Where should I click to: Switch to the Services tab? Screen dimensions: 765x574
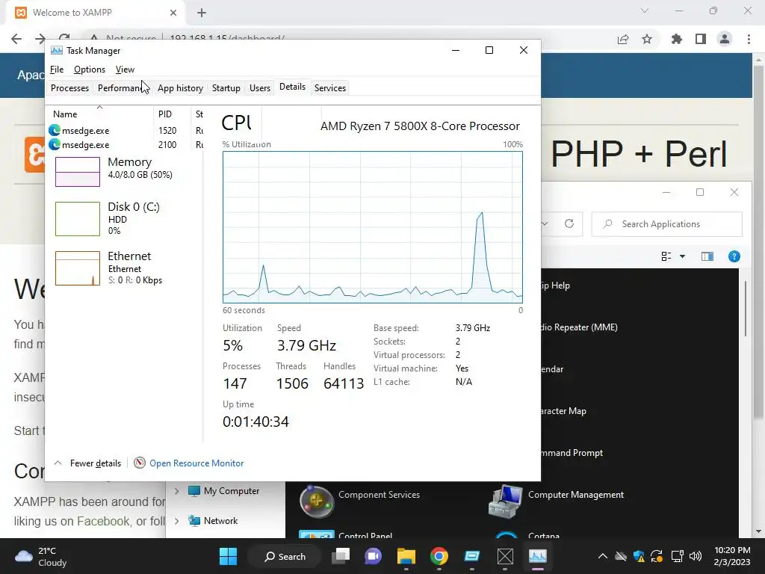329,88
